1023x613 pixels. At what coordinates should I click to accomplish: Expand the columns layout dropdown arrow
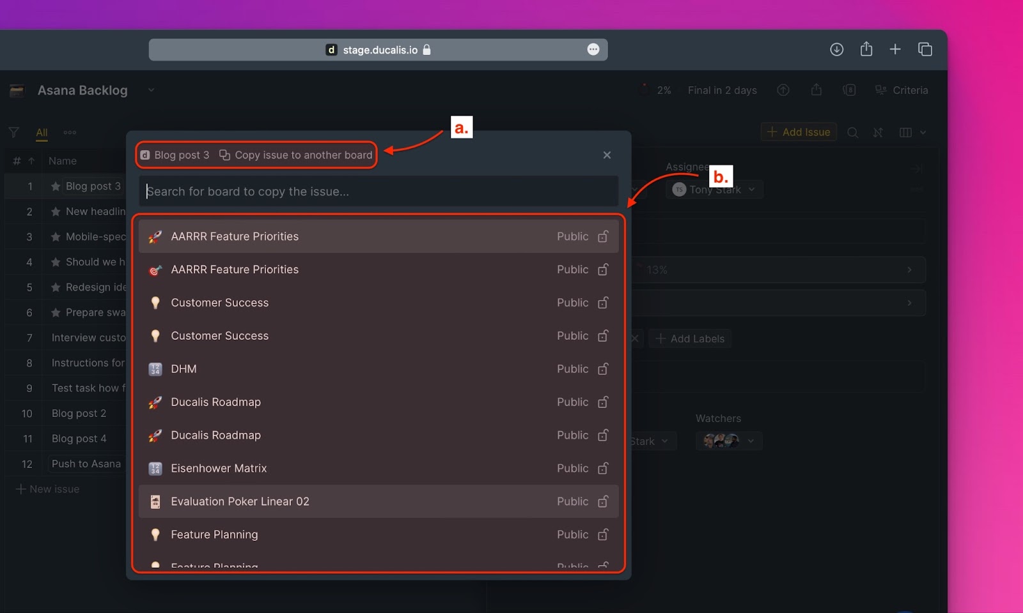[923, 132]
